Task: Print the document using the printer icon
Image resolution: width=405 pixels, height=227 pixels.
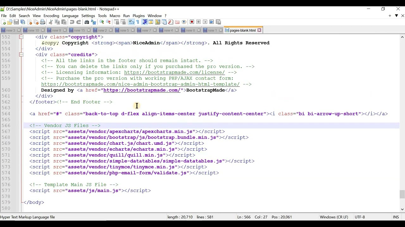Action: point(43,22)
